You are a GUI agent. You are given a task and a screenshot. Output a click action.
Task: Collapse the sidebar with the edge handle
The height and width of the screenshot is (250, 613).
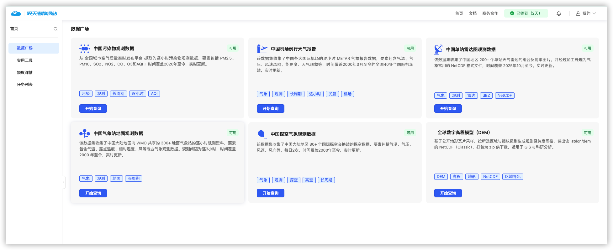(64, 182)
